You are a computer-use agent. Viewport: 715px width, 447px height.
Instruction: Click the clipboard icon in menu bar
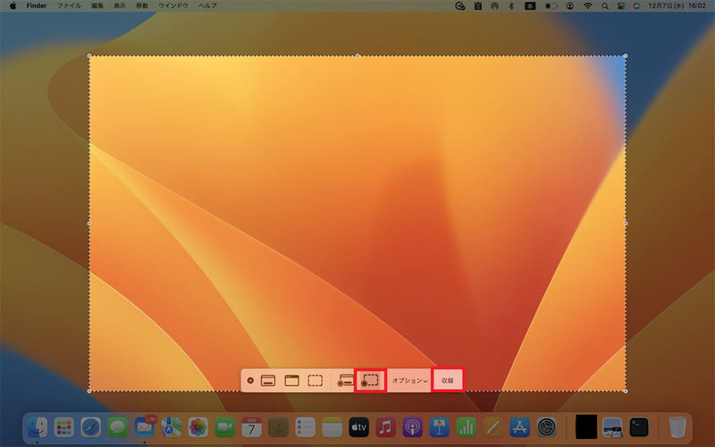478,6
